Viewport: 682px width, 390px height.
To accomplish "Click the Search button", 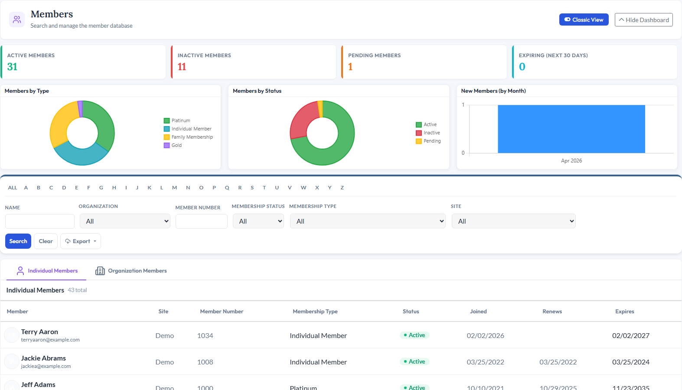I will click(x=18, y=241).
